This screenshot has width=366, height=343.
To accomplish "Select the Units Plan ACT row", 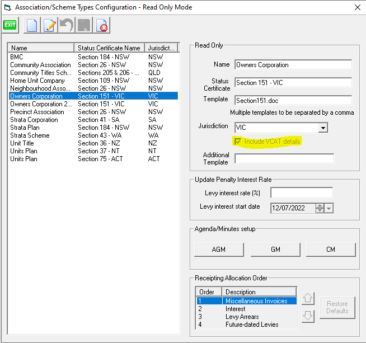I will pos(93,159).
